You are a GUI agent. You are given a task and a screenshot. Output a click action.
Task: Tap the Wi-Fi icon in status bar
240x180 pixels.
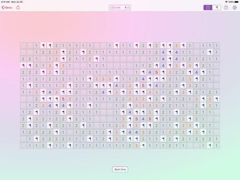point(227,2)
